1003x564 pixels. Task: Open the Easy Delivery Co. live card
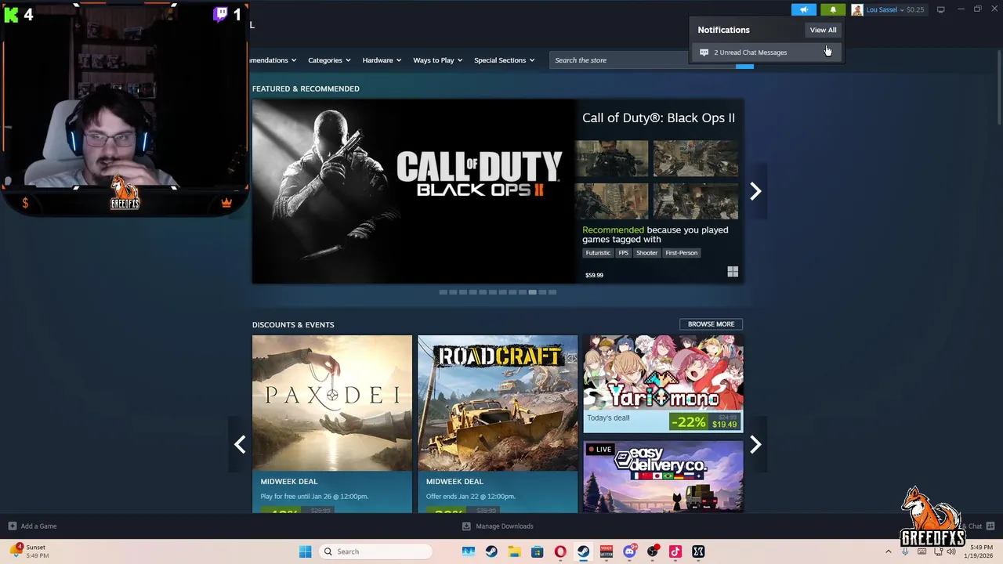click(663, 476)
